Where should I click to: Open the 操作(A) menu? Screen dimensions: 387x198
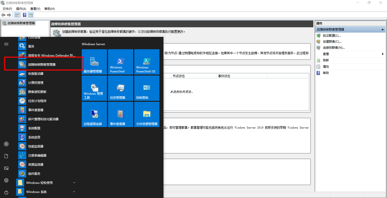tap(21, 9)
